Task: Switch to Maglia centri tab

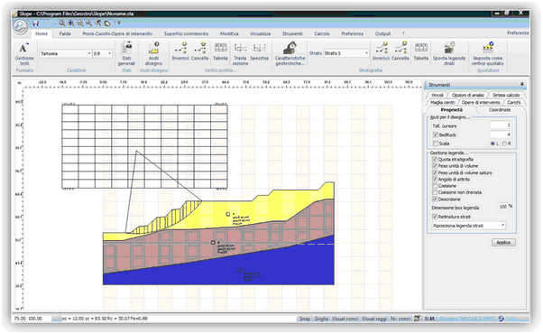Action: [443, 103]
